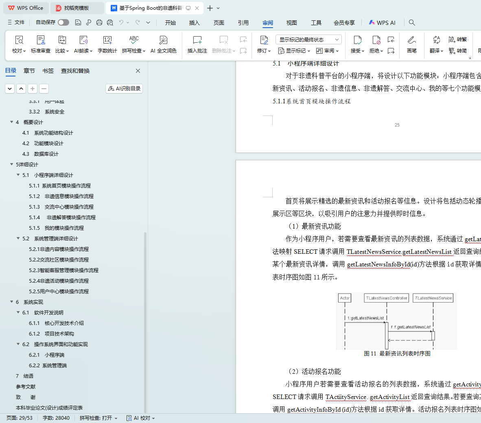Collapse the 6 系统实现 outline section

point(11,302)
